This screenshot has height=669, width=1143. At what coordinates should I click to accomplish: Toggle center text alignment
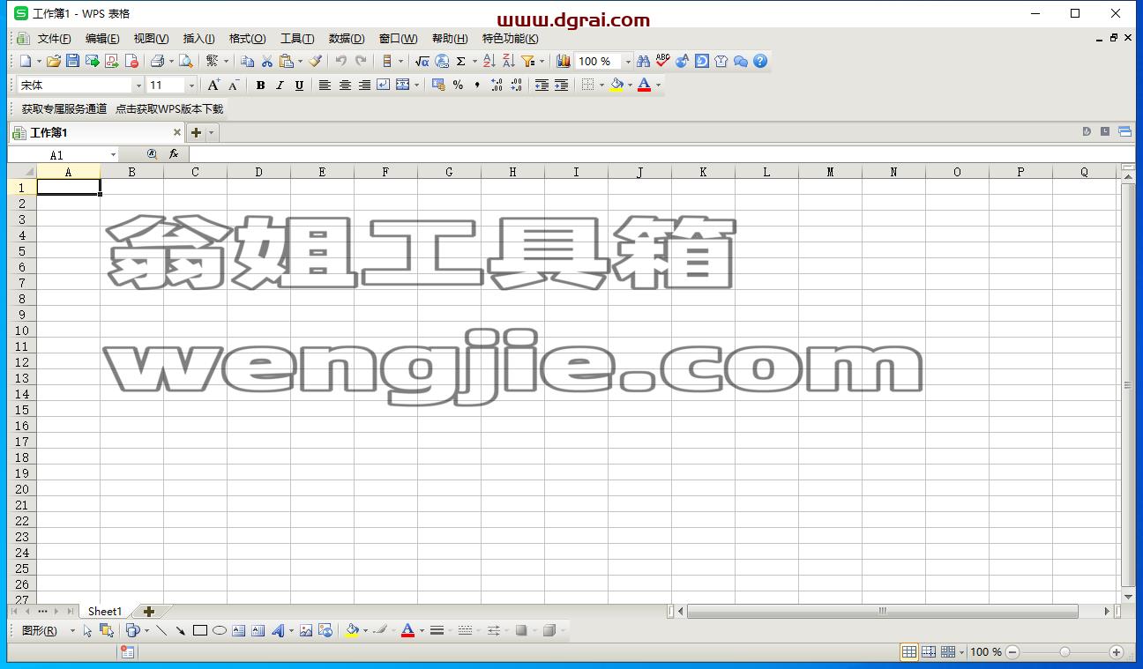pos(345,85)
